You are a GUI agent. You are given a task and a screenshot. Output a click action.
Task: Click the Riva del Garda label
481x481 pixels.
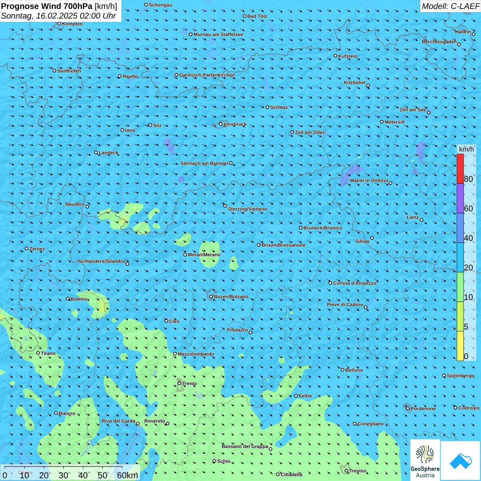(x=119, y=421)
